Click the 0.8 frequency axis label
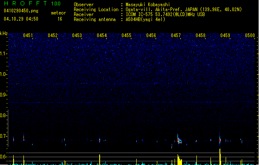The height and width of the screenshot is (165, 259). click(x=3, y=115)
